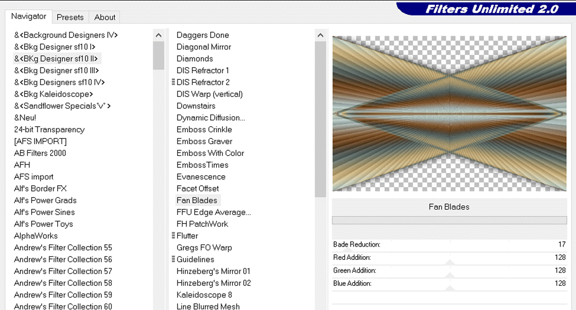Open the About tab
The image size is (576, 310).
point(104,17)
